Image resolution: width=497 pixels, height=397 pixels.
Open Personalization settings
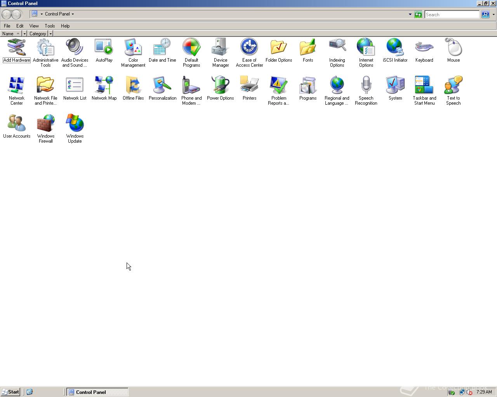(x=162, y=88)
